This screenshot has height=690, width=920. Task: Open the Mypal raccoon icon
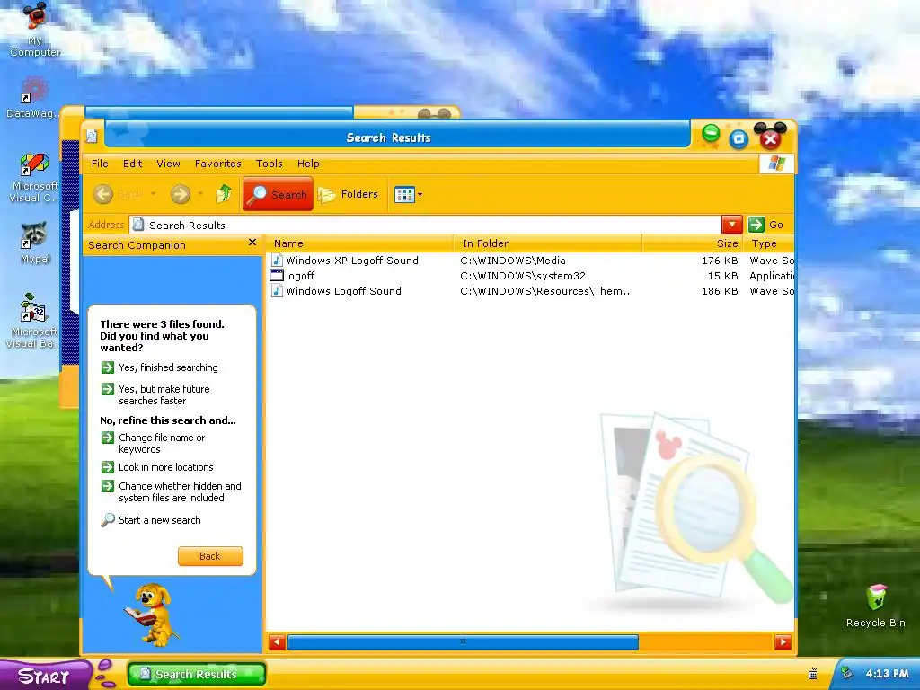[35, 243]
